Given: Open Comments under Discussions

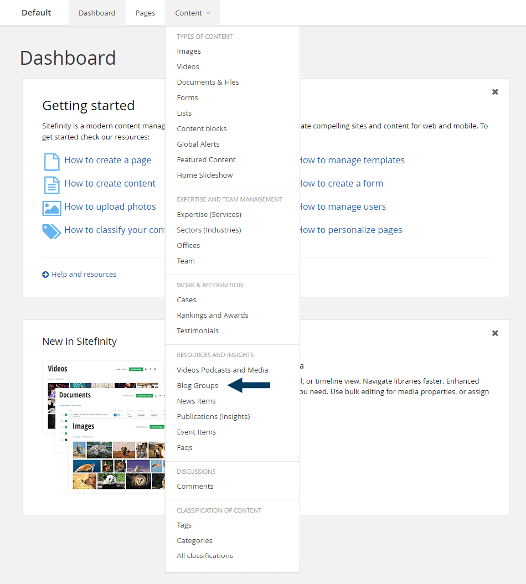Looking at the screenshot, I should click(x=195, y=487).
